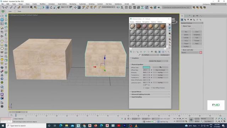Viewport: 227px width, 128px height.
Task: Click the Architectural material type button
Action: [165, 55]
